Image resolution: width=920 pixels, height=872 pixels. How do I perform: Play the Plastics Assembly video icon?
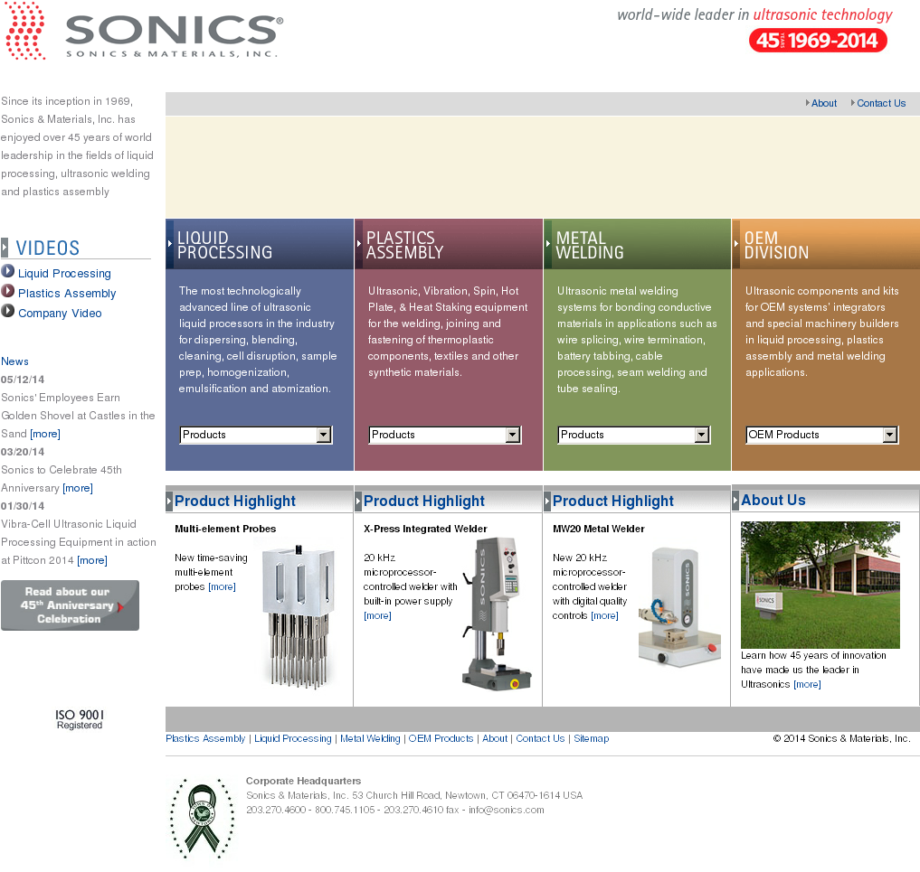click(x=7, y=291)
